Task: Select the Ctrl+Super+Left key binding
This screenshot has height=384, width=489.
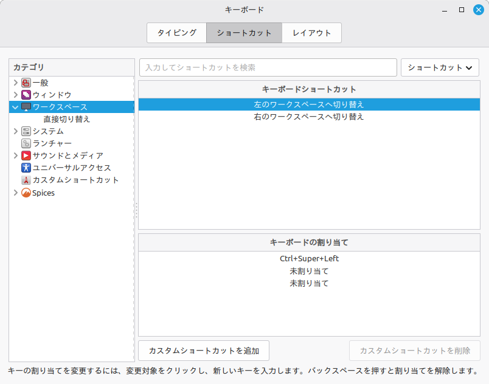Action: click(309, 259)
